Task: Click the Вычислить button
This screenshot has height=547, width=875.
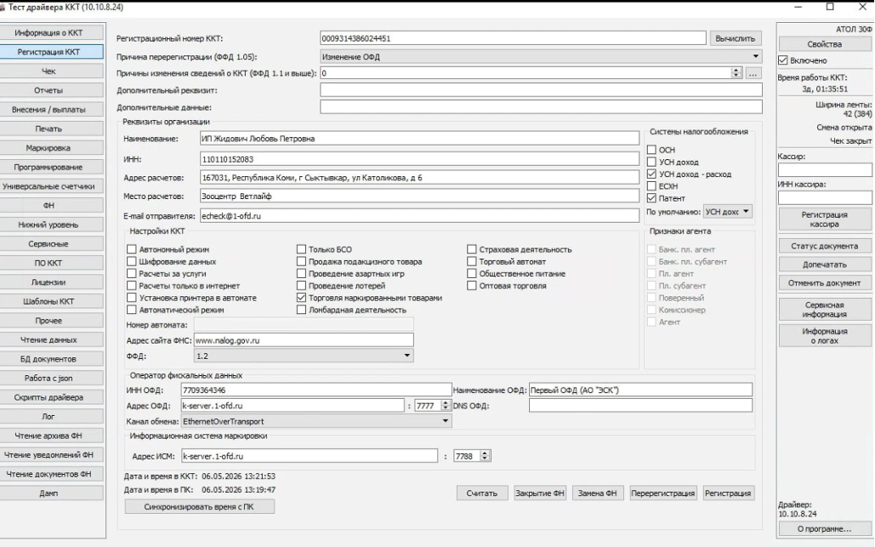Action: (x=736, y=38)
